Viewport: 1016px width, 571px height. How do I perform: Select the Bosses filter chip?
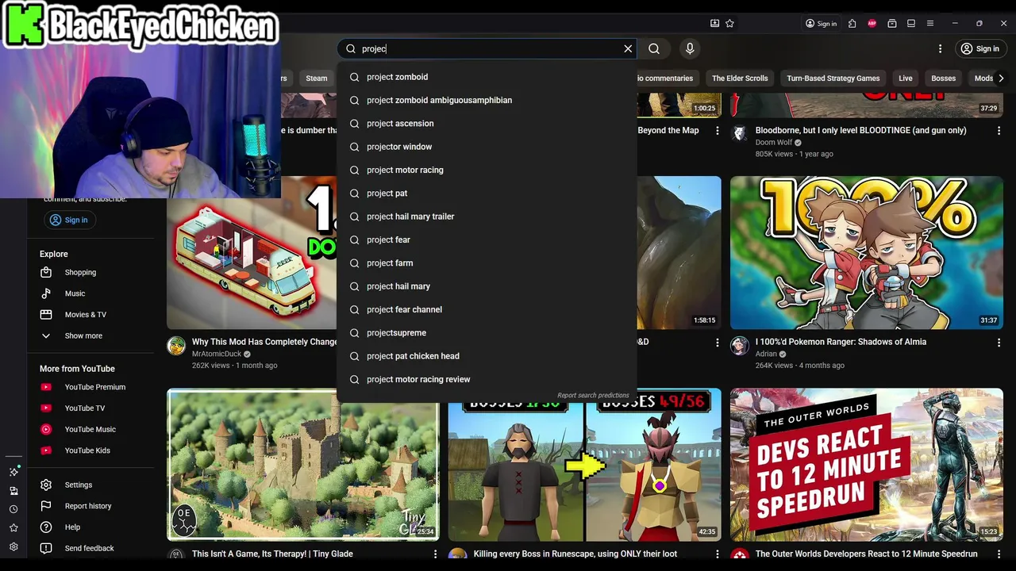[943, 78]
